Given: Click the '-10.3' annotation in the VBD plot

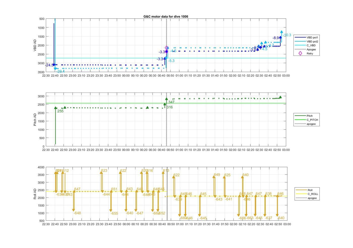Looking at the screenshot, I should coord(287,35).
